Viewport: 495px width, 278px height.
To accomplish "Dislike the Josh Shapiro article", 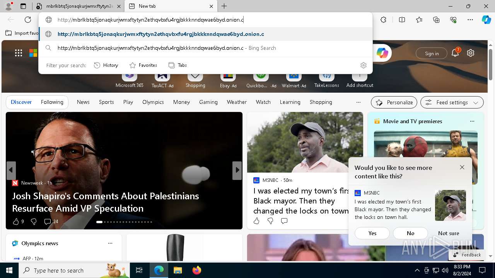I will 34,221.
